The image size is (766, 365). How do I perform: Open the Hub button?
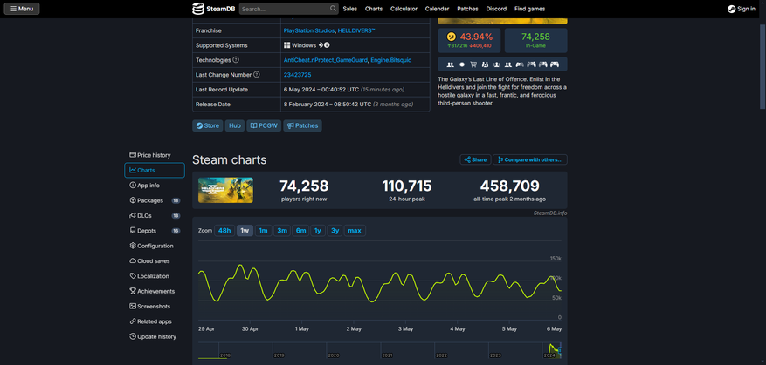[x=235, y=125]
